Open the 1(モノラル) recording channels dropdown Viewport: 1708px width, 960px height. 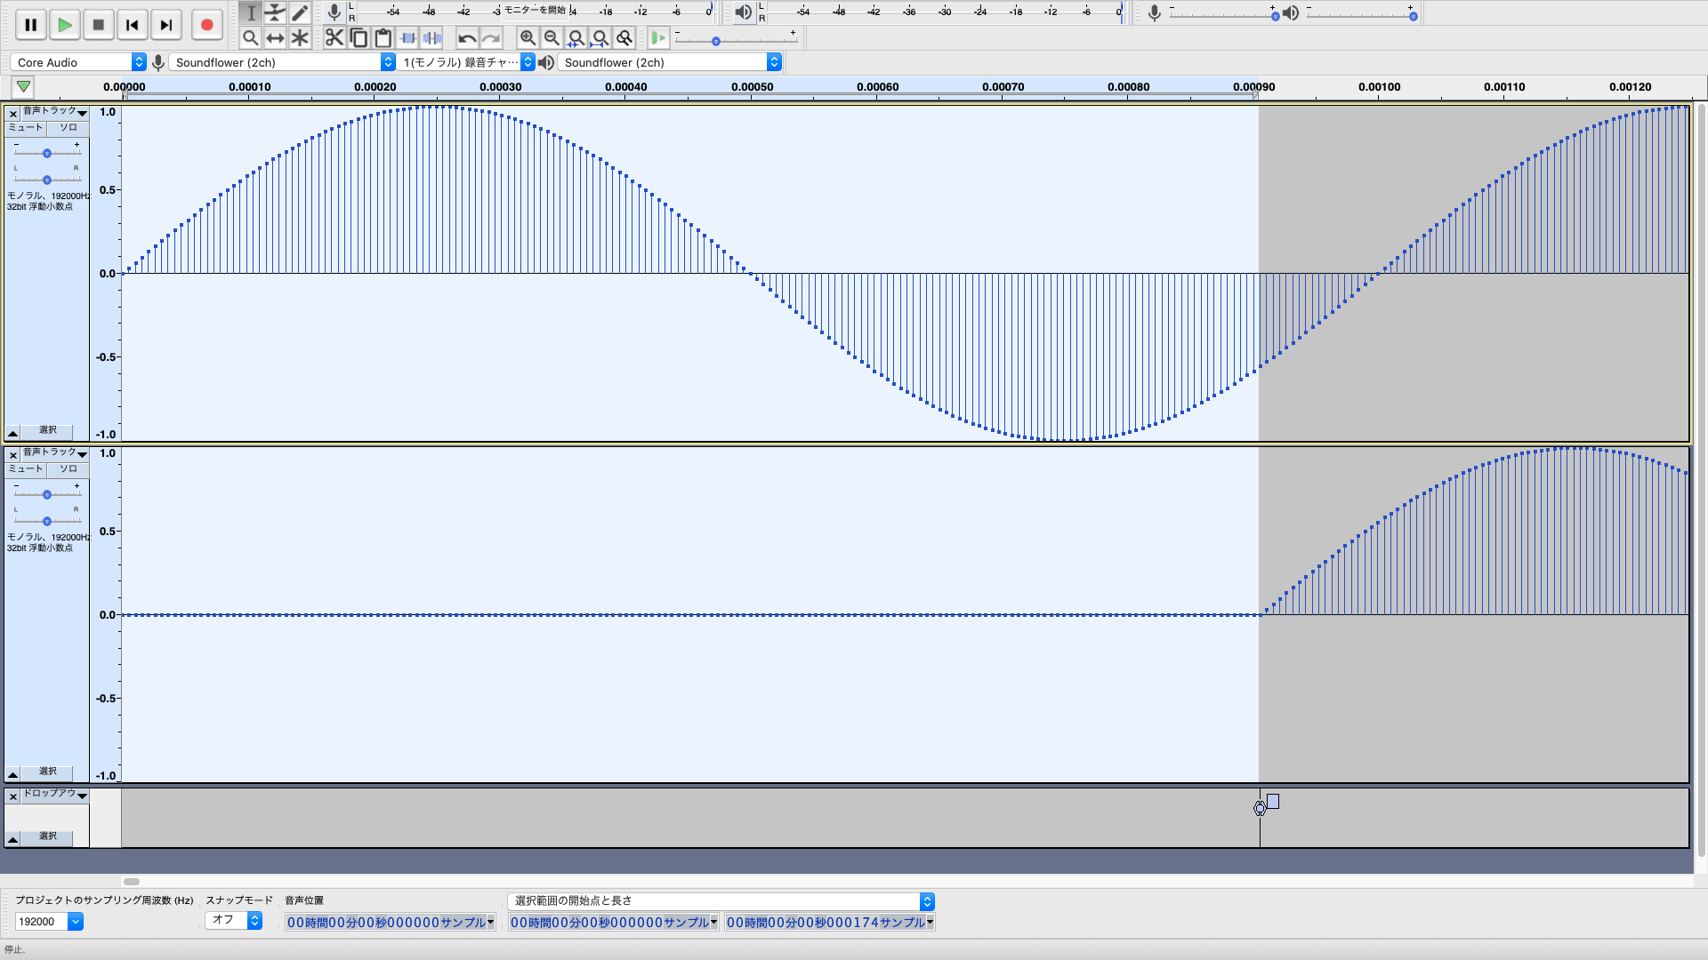[x=466, y=62]
